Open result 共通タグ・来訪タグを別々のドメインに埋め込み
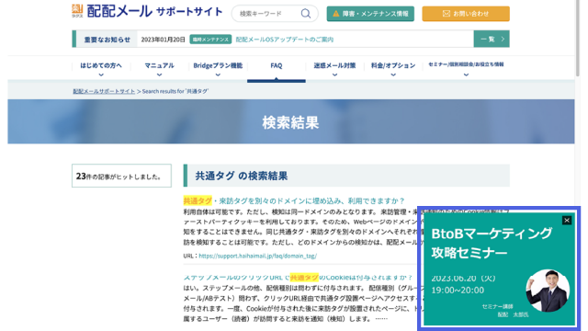The image size is (588, 331). [294, 200]
